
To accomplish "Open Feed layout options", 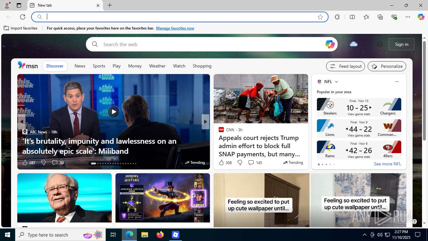I will 346,66.
